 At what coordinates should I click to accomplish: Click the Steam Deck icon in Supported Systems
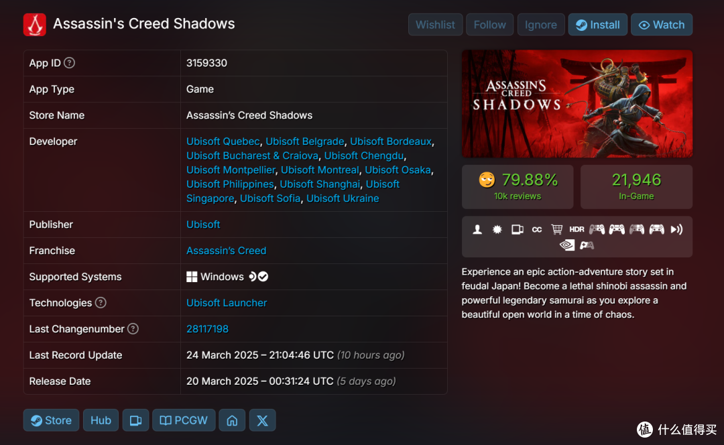click(253, 277)
